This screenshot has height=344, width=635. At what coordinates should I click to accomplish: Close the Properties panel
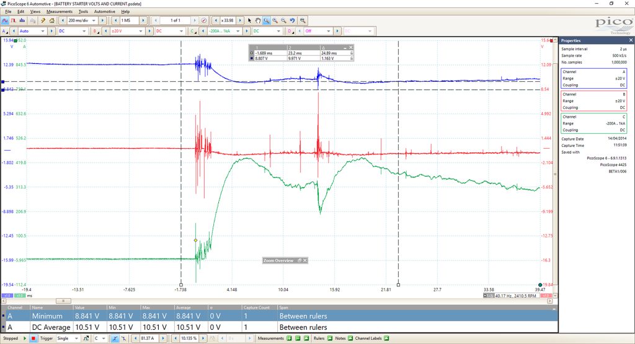click(631, 40)
